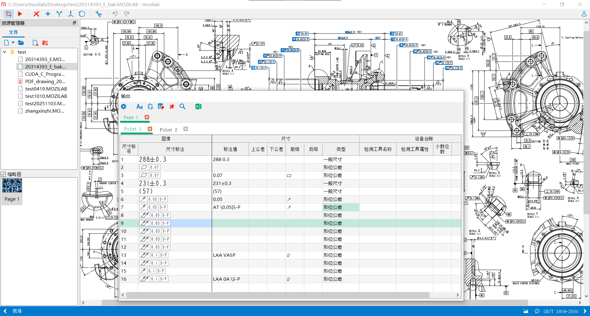The width and height of the screenshot is (590, 316).
Task: Open the new file dropdown arrow
Action: pos(13,43)
